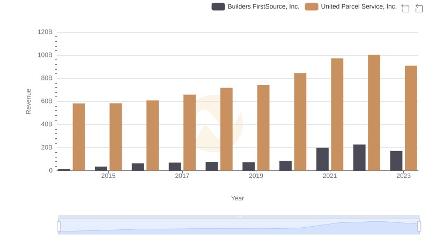The height and width of the screenshot is (247, 429).
Task: Click the 60B y-axis label
Action: pos(47,101)
